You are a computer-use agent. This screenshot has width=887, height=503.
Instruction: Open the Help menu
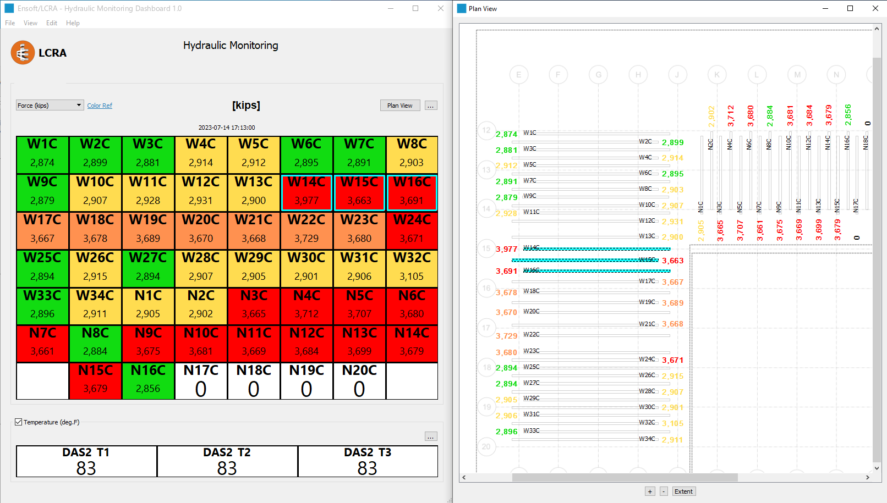tap(73, 23)
